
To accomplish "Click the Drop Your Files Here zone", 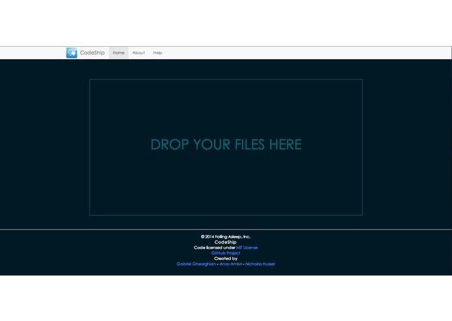I will point(226,147).
